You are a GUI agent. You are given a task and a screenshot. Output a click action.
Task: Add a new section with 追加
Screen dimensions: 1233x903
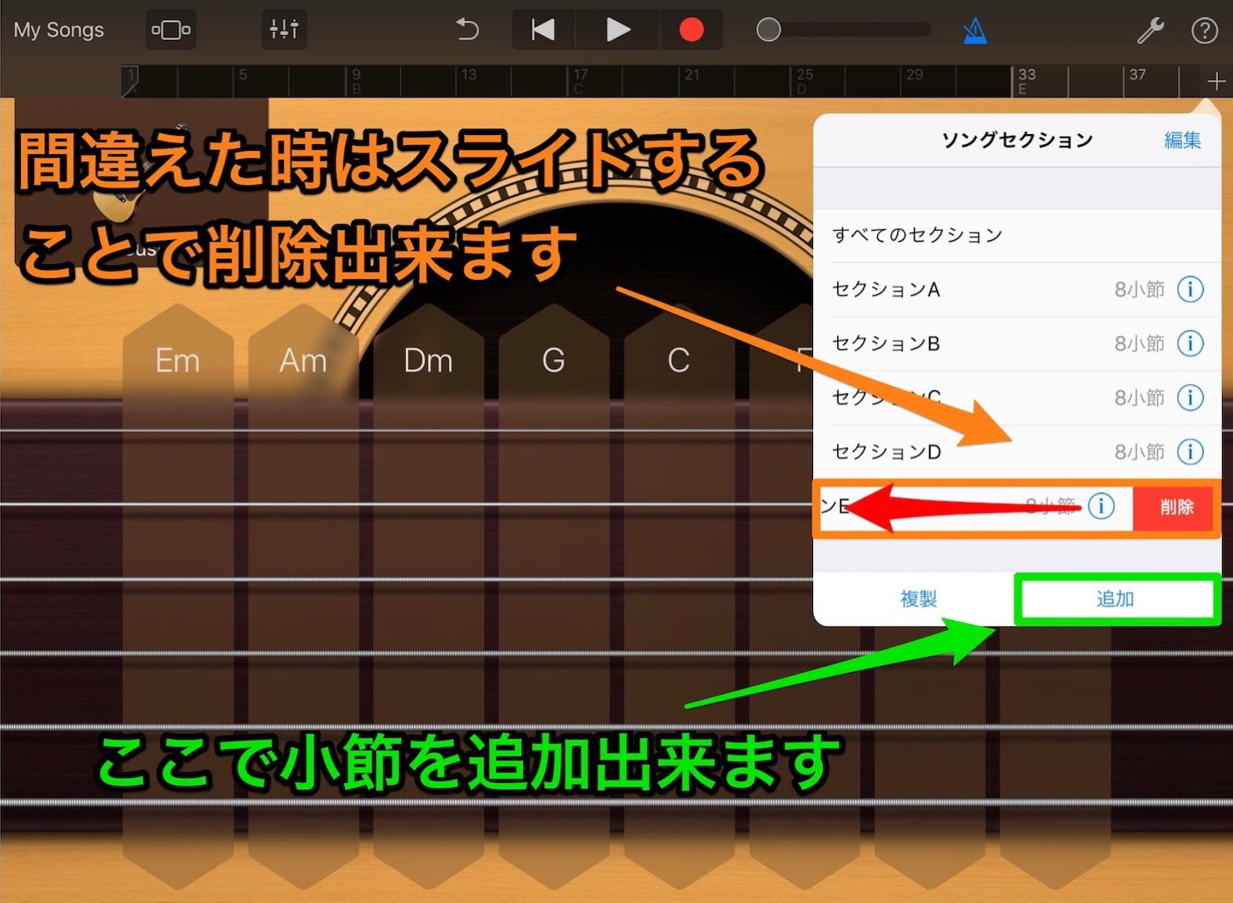tap(1116, 599)
